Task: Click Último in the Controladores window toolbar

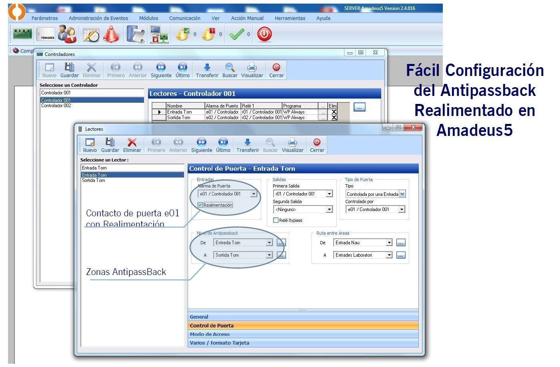Action: click(x=182, y=71)
